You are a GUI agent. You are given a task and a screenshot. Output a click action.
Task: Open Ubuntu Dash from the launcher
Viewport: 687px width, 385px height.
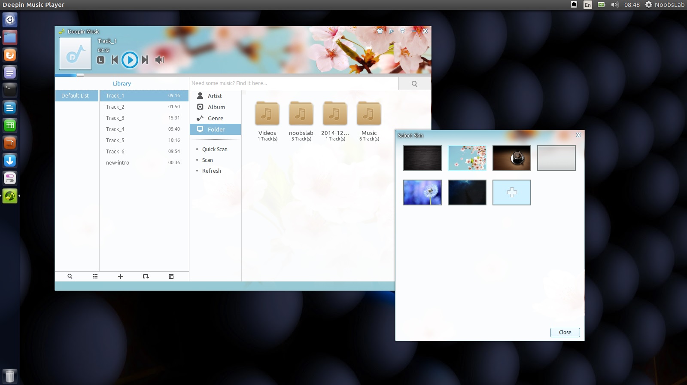tap(10, 20)
